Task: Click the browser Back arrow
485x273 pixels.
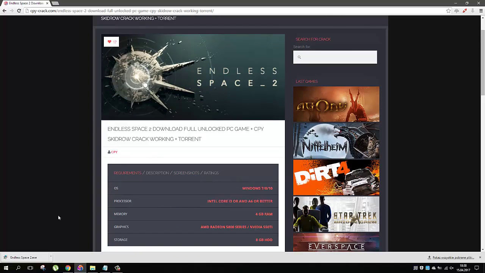Action: 5,11
